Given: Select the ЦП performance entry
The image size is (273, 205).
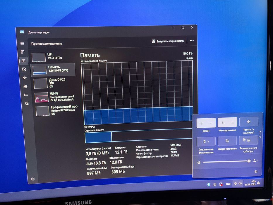Looking at the screenshot, I should [53, 57].
